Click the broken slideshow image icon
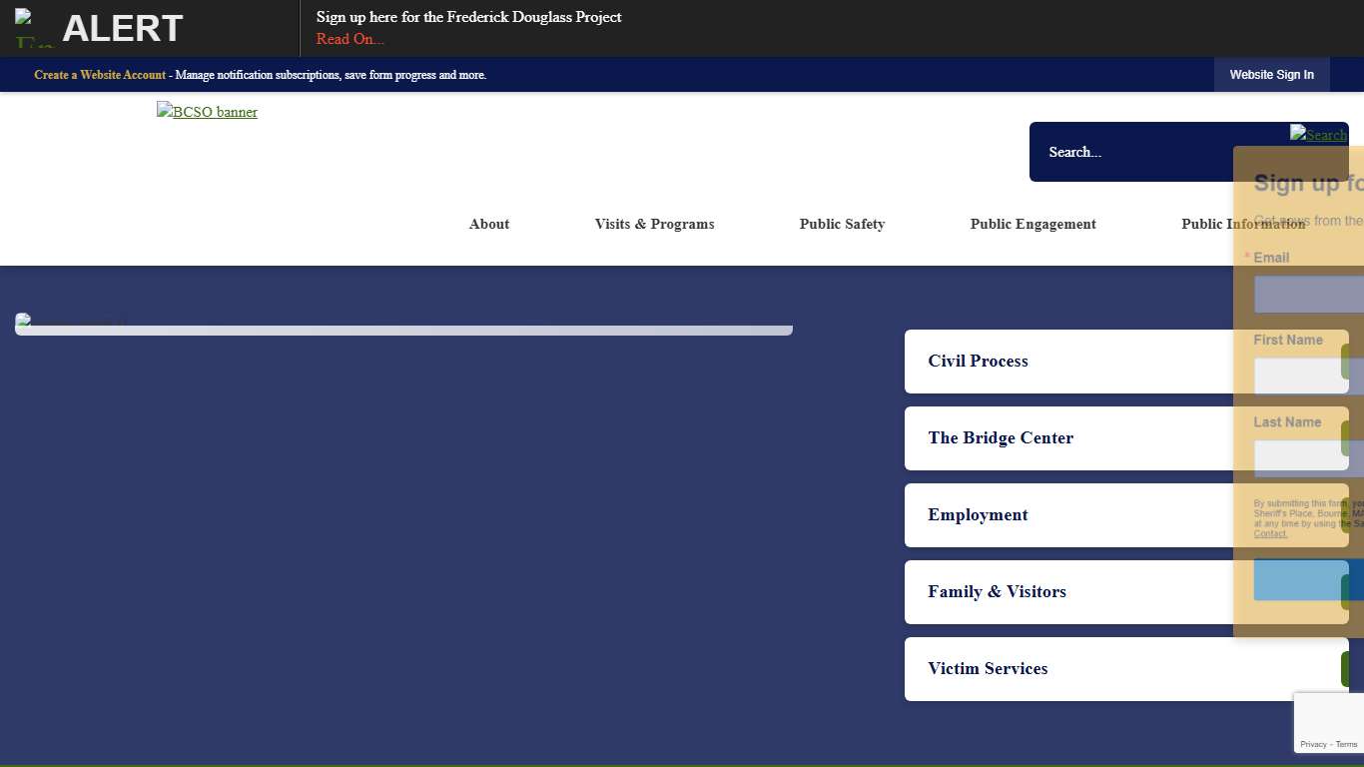The image size is (1364, 767). (x=22, y=322)
